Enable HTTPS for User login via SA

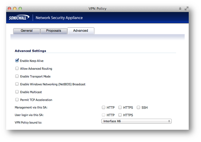point(120,115)
